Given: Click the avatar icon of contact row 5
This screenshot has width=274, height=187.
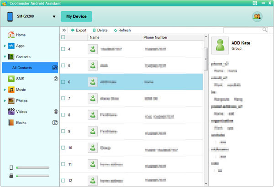Looking at the screenshot, I should [x=93, y=66].
